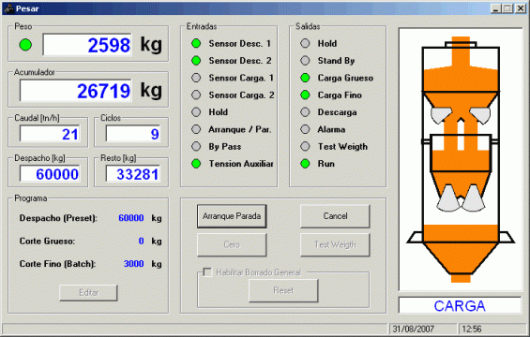Click the date 31/08/2007 in status bar

[x=414, y=329]
